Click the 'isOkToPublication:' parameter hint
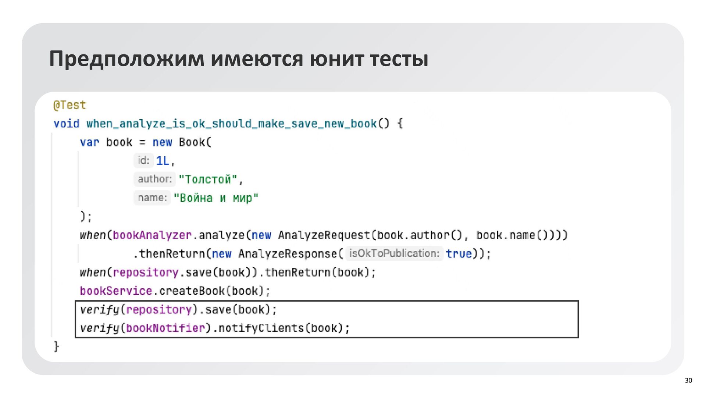706x398 pixels. [x=394, y=253]
